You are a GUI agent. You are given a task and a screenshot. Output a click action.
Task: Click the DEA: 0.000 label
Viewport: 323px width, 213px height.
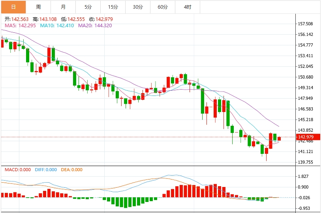point(72,170)
